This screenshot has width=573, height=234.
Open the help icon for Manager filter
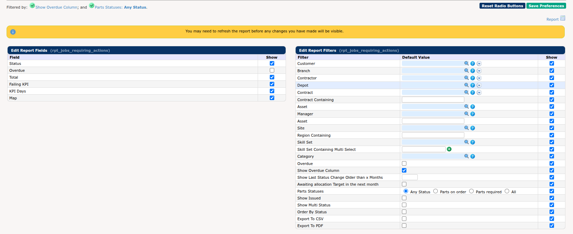(x=473, y=114)
